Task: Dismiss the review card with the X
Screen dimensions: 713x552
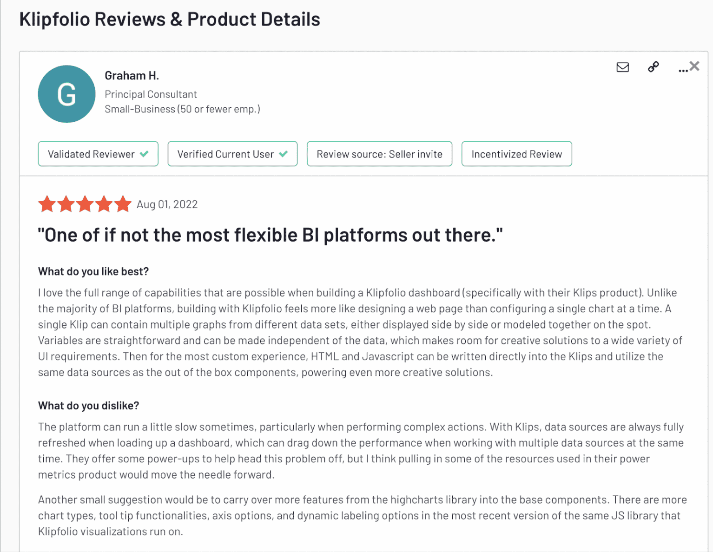Action: point(694,66)
